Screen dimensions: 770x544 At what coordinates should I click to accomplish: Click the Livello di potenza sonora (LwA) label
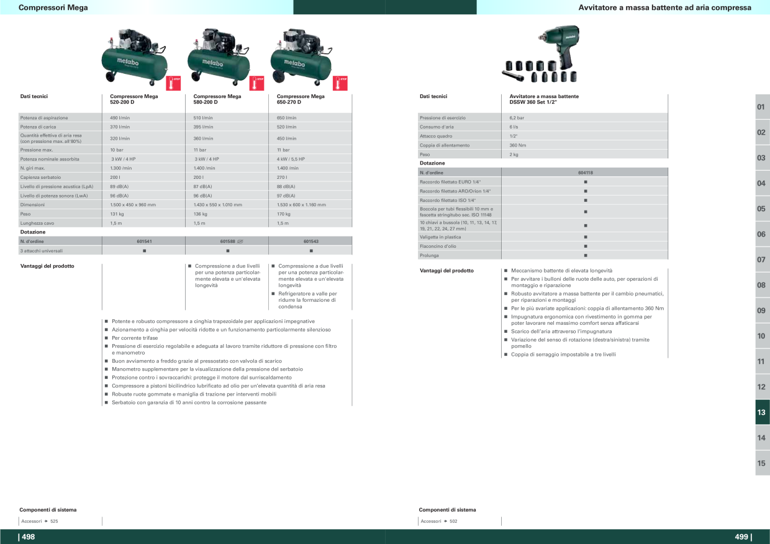coord(54,196)
